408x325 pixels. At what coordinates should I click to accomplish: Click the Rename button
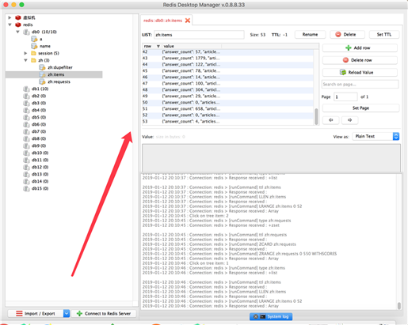[310, 35]
